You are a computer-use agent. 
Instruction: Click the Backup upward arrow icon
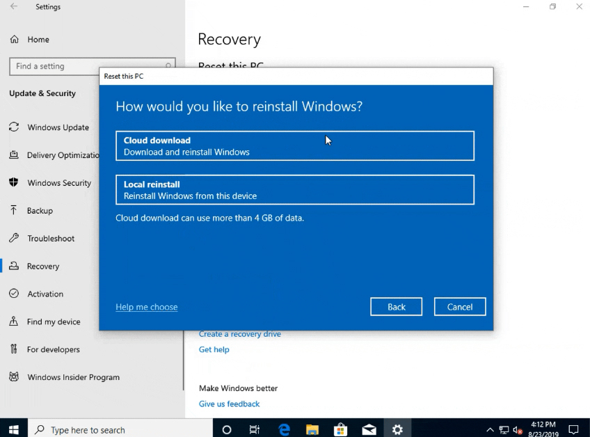[14, 210]
